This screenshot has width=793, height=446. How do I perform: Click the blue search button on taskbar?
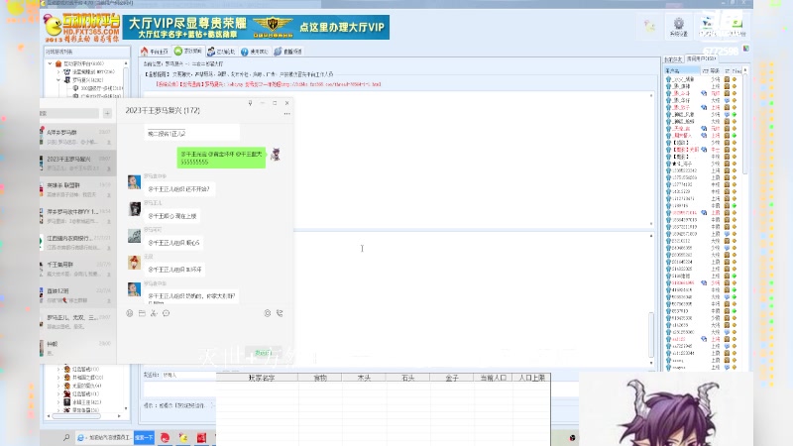[144, 437]
